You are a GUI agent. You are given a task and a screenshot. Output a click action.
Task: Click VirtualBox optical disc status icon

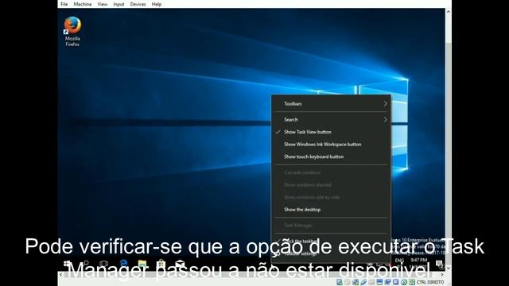pos(348,282)
